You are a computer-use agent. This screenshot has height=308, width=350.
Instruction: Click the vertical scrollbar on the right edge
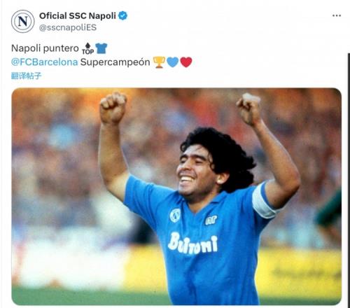coord(349,180)
